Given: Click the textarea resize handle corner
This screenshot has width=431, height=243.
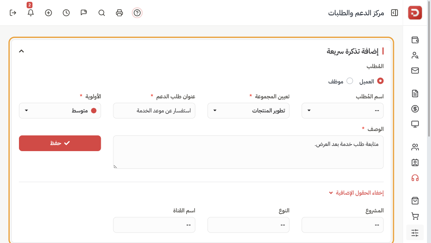Looking at the screenshot, I should click(115, 166).
